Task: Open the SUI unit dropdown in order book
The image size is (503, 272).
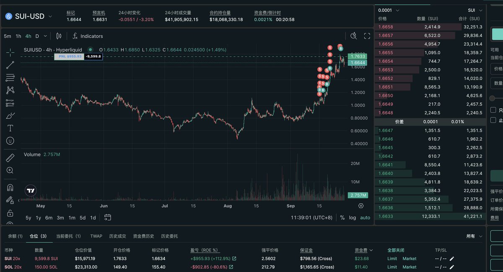Action: point(474,10)
